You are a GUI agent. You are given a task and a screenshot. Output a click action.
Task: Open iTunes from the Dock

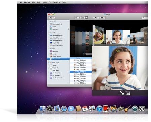99,109
